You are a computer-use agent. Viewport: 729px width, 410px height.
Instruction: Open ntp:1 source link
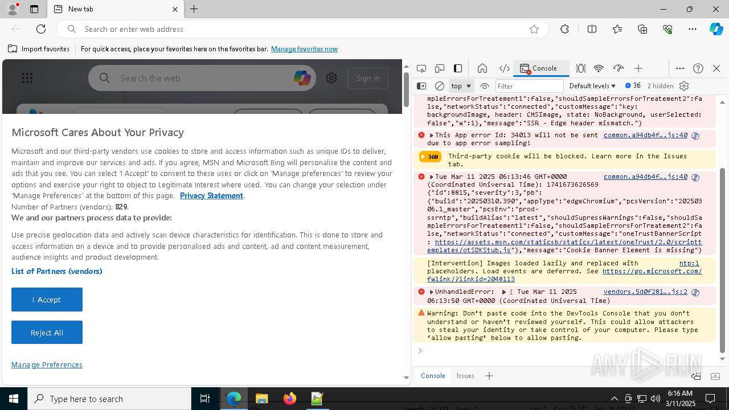689,263
